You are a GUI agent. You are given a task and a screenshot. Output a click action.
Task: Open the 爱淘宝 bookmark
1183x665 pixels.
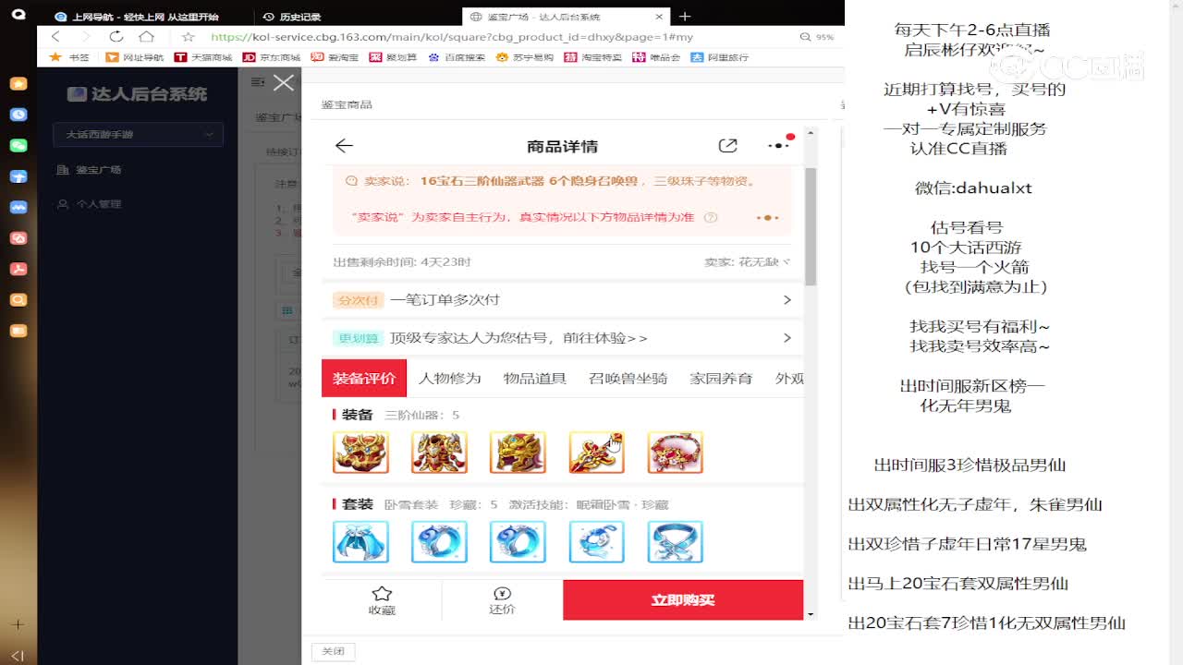[335, 57]
